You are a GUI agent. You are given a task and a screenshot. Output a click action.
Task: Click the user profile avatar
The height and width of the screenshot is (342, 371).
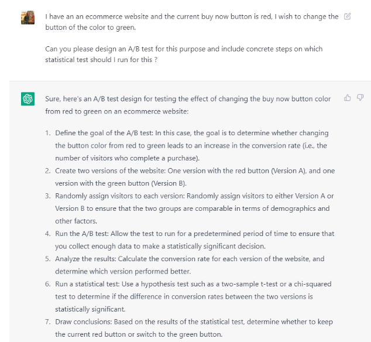pyautogui.click(x=28, y=18)
